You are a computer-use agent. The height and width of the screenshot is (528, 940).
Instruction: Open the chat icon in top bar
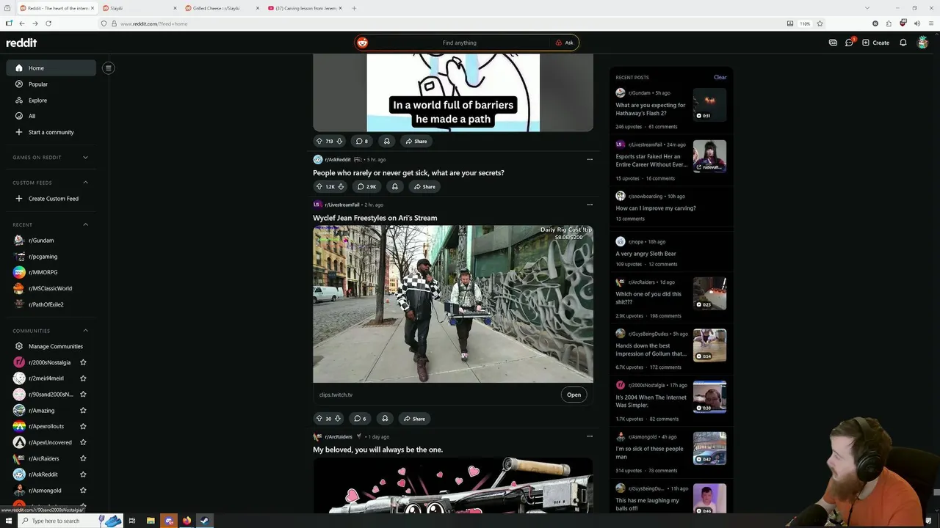click(849, 43)
